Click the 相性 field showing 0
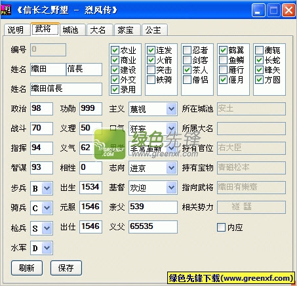Image resolution: width=297 pixels, height=286 pixels. click(x=90, y=167)
